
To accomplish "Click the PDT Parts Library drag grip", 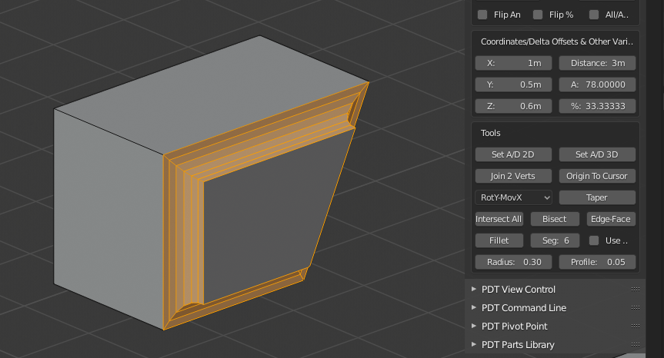I will (635, 345).
